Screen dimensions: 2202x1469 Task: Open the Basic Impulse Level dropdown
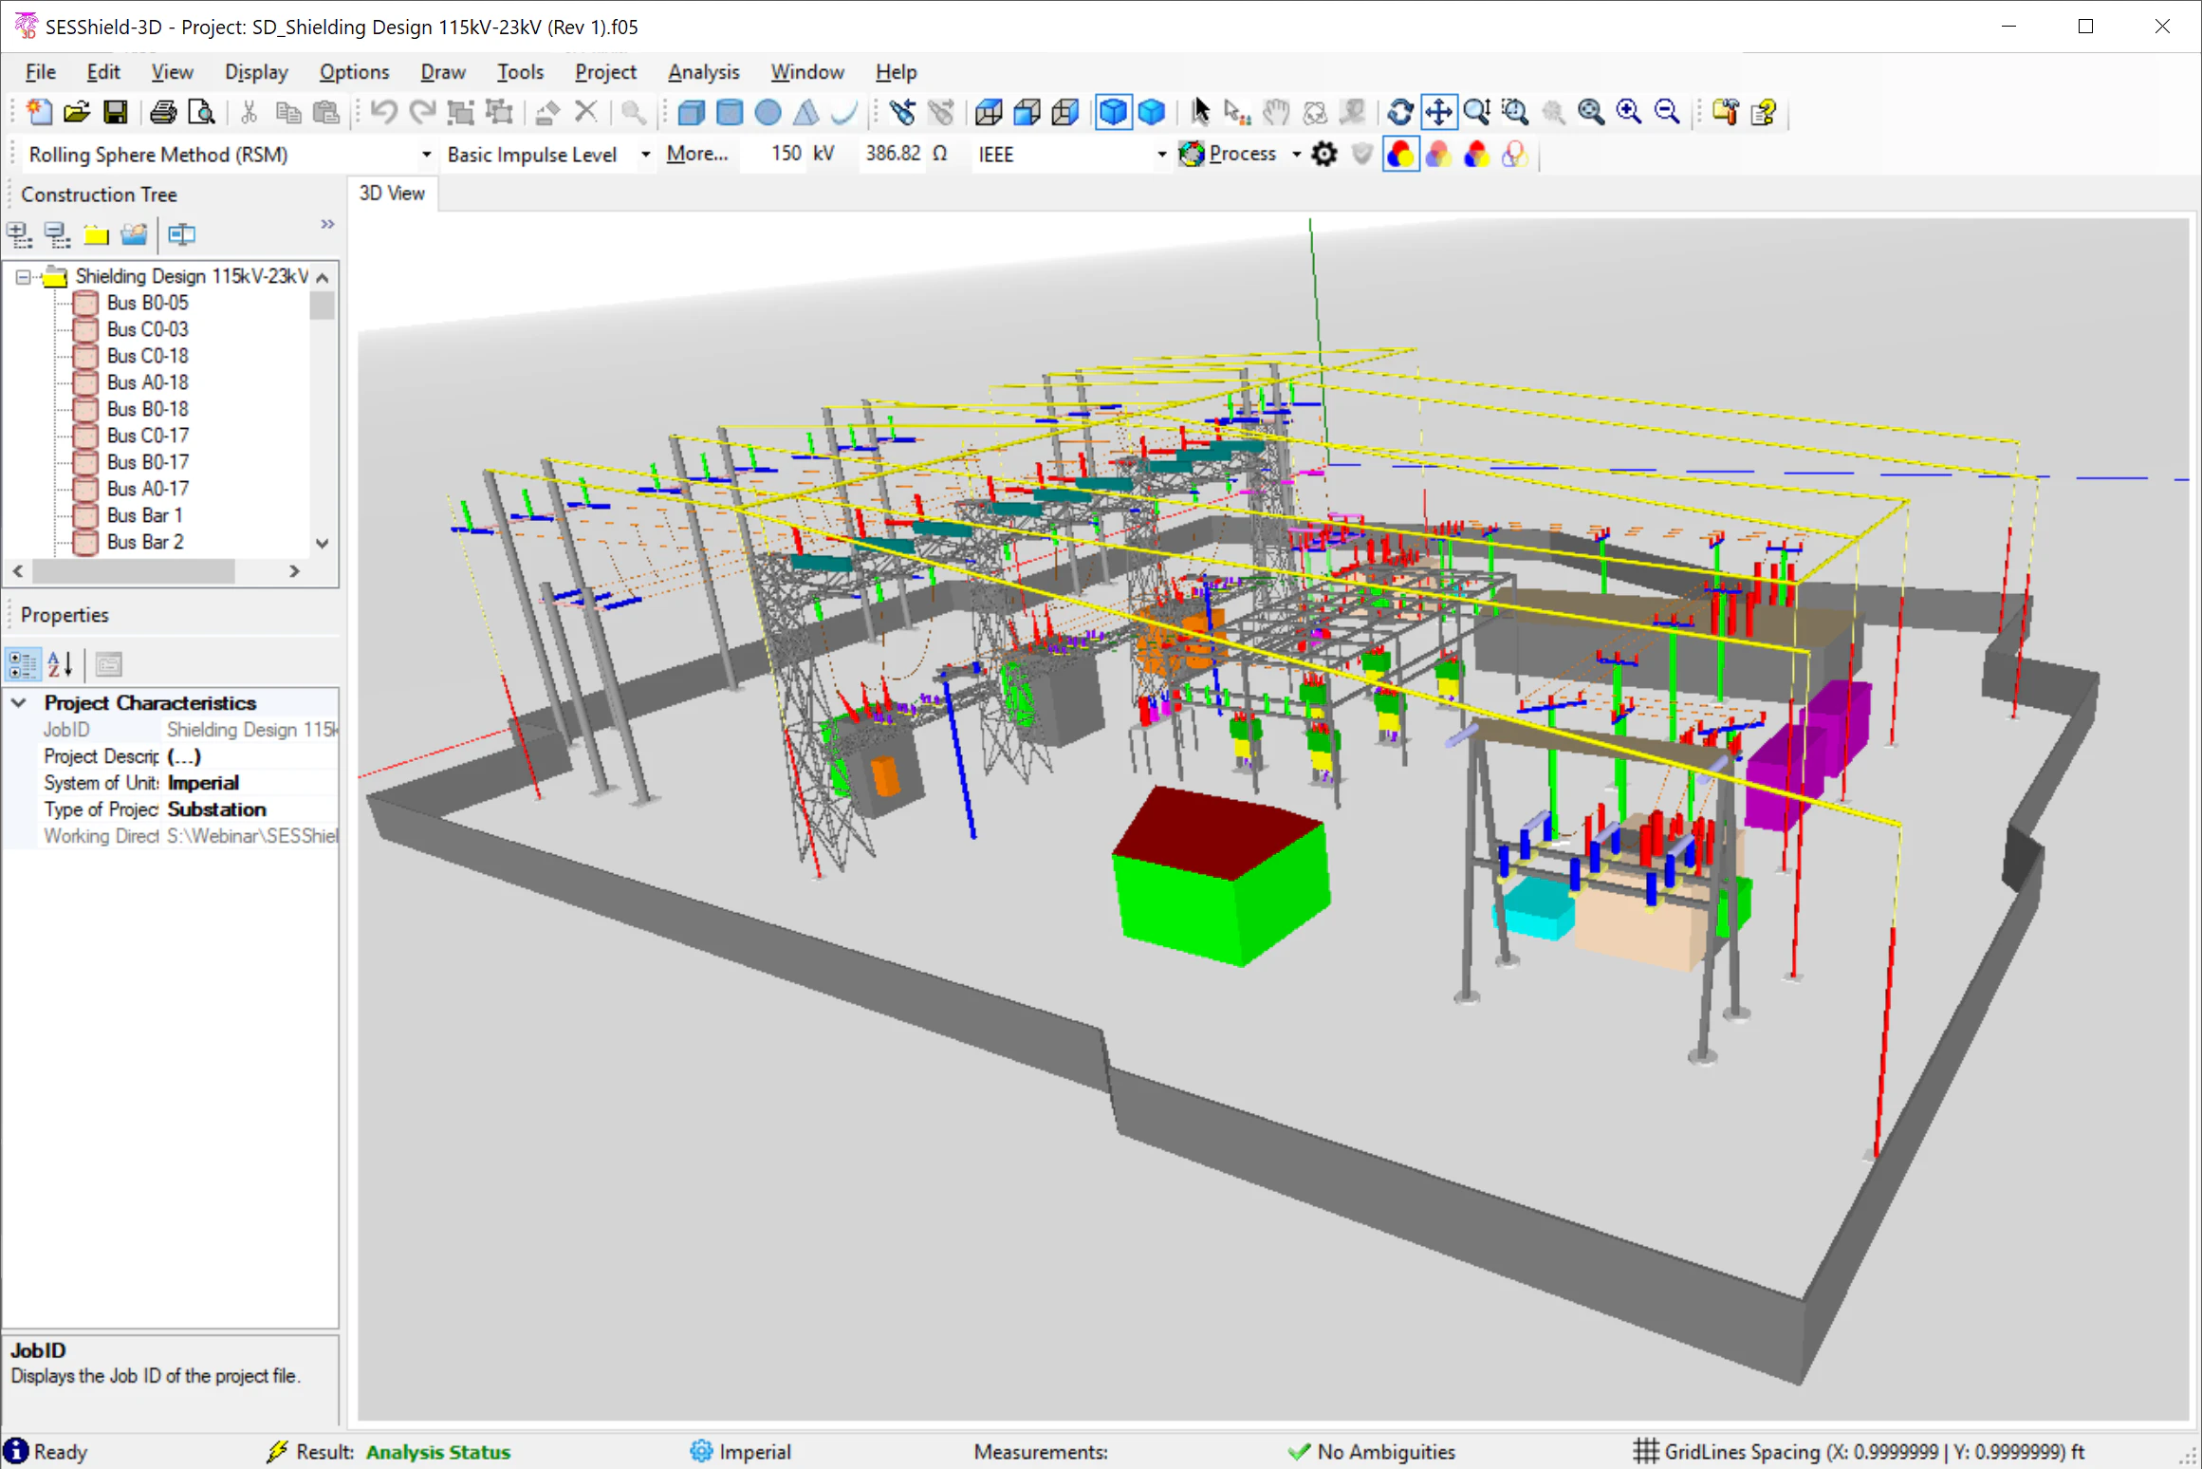point(645,154)
